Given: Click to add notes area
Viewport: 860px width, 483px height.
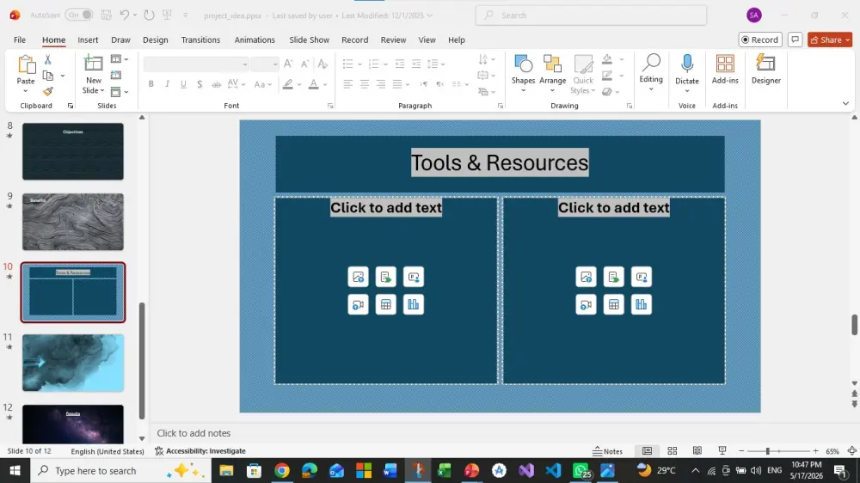Looking at the screenshot, I should tap(193, 433).
